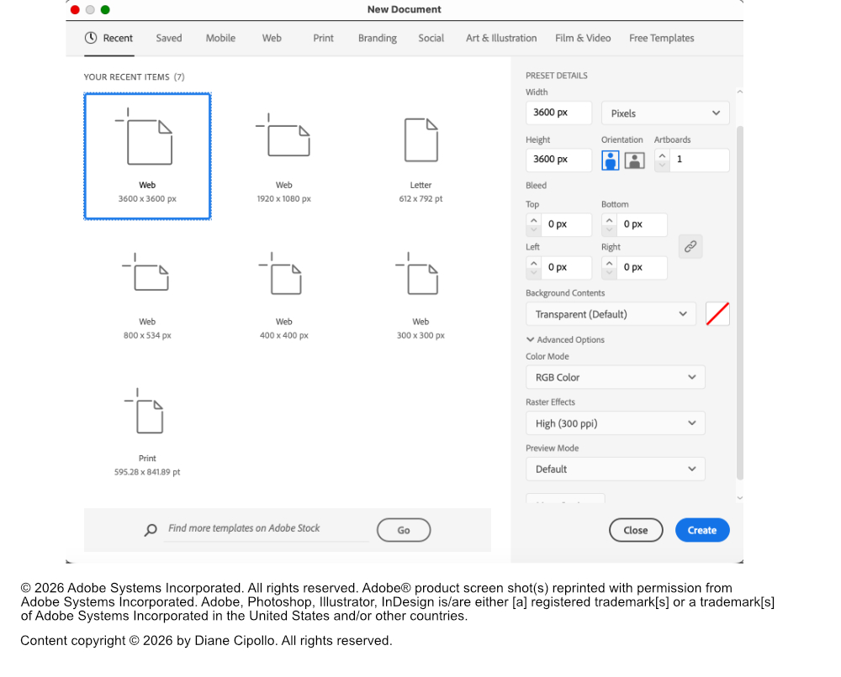The image size is (841, 677).
Task: Decrease the Top bleed value
Action: (534, 229)
